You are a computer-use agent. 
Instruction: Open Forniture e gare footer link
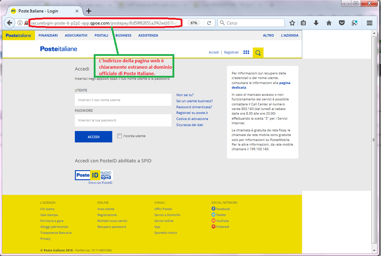point(52,221)
